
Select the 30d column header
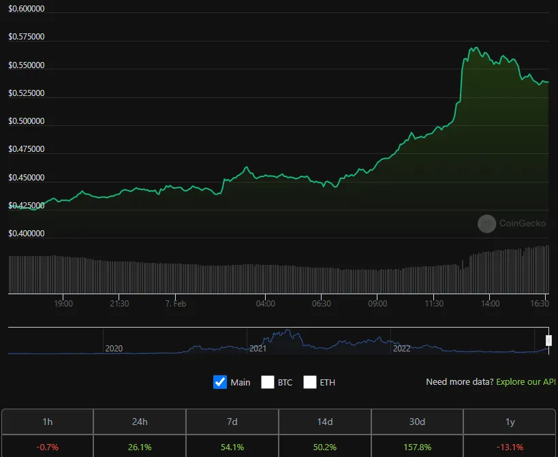[417, 422]
